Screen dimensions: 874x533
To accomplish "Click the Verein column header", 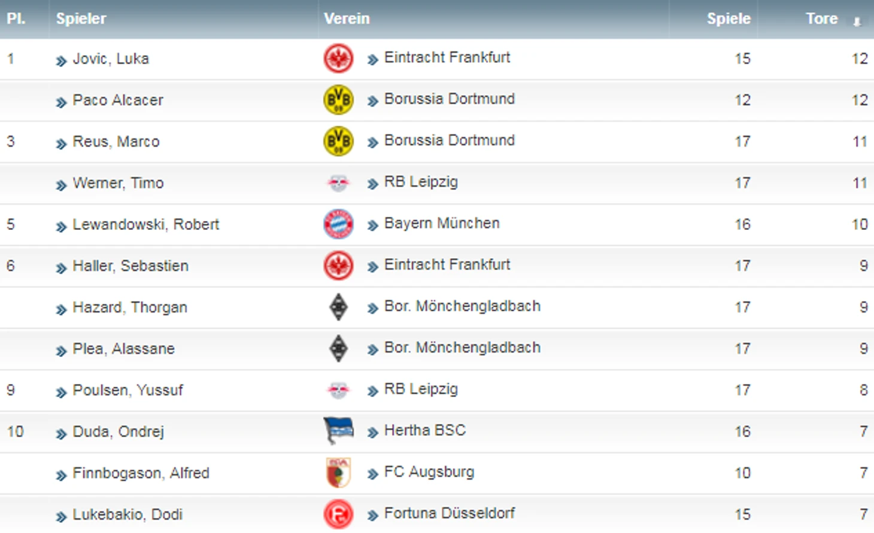I will pos(347,19).
